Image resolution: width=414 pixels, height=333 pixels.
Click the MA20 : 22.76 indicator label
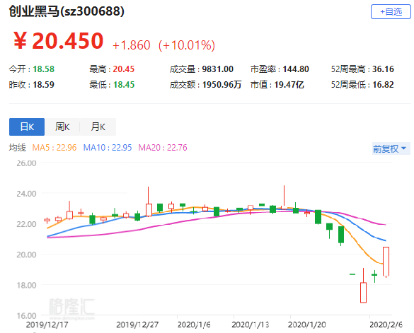point(163,148)
